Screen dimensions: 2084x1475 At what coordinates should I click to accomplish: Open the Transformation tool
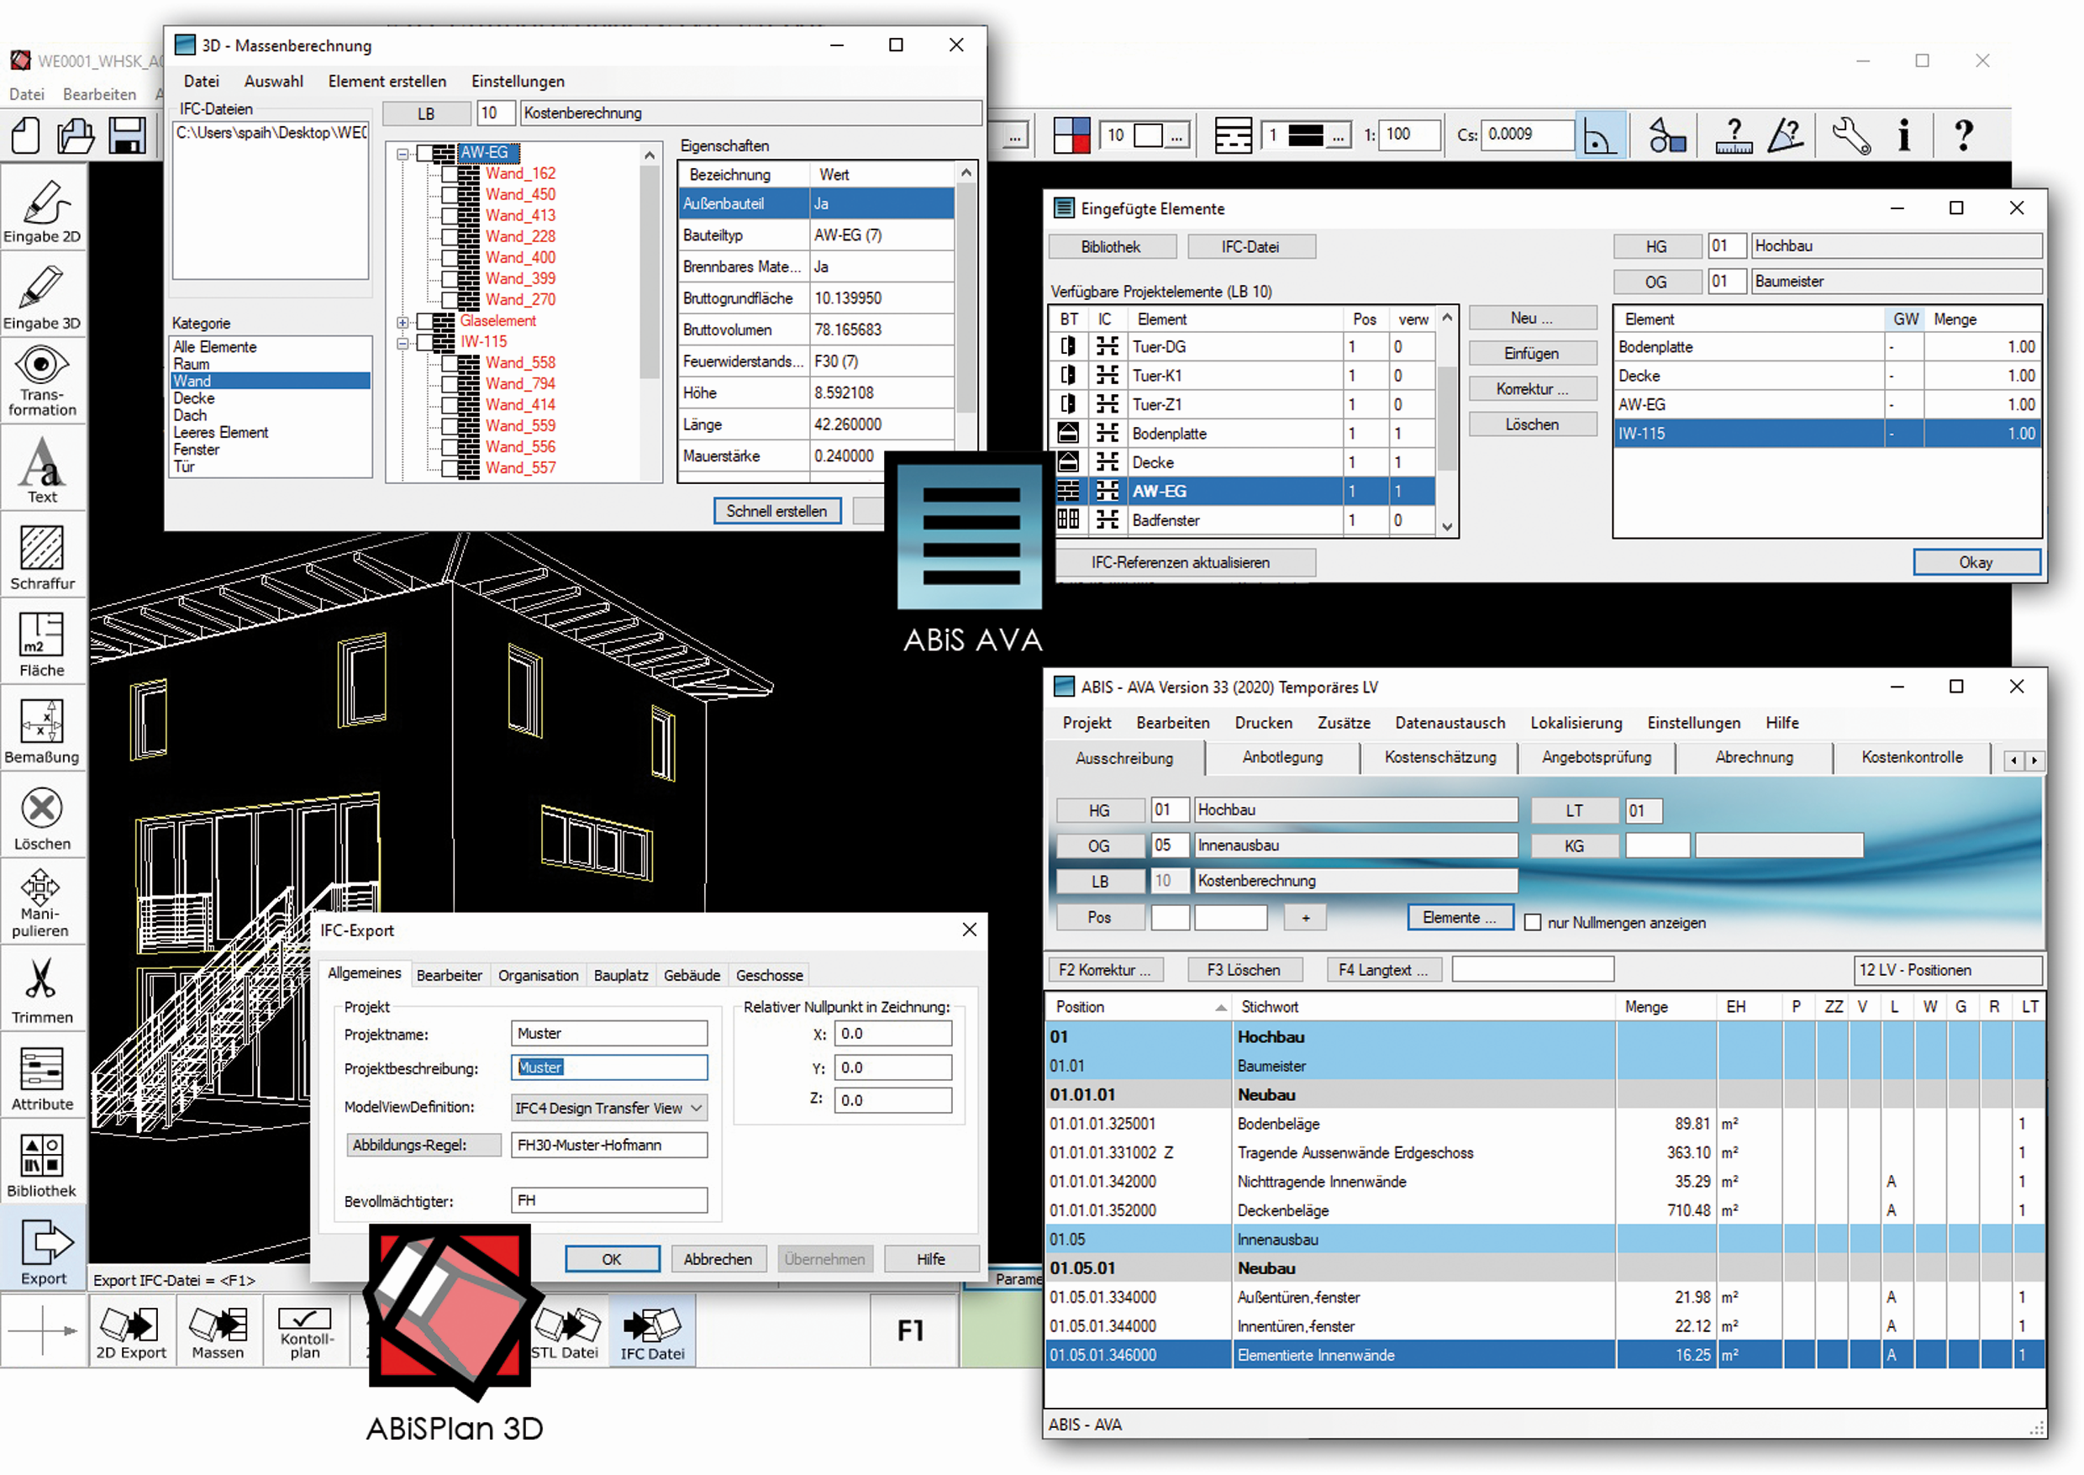tap(43, 381)
